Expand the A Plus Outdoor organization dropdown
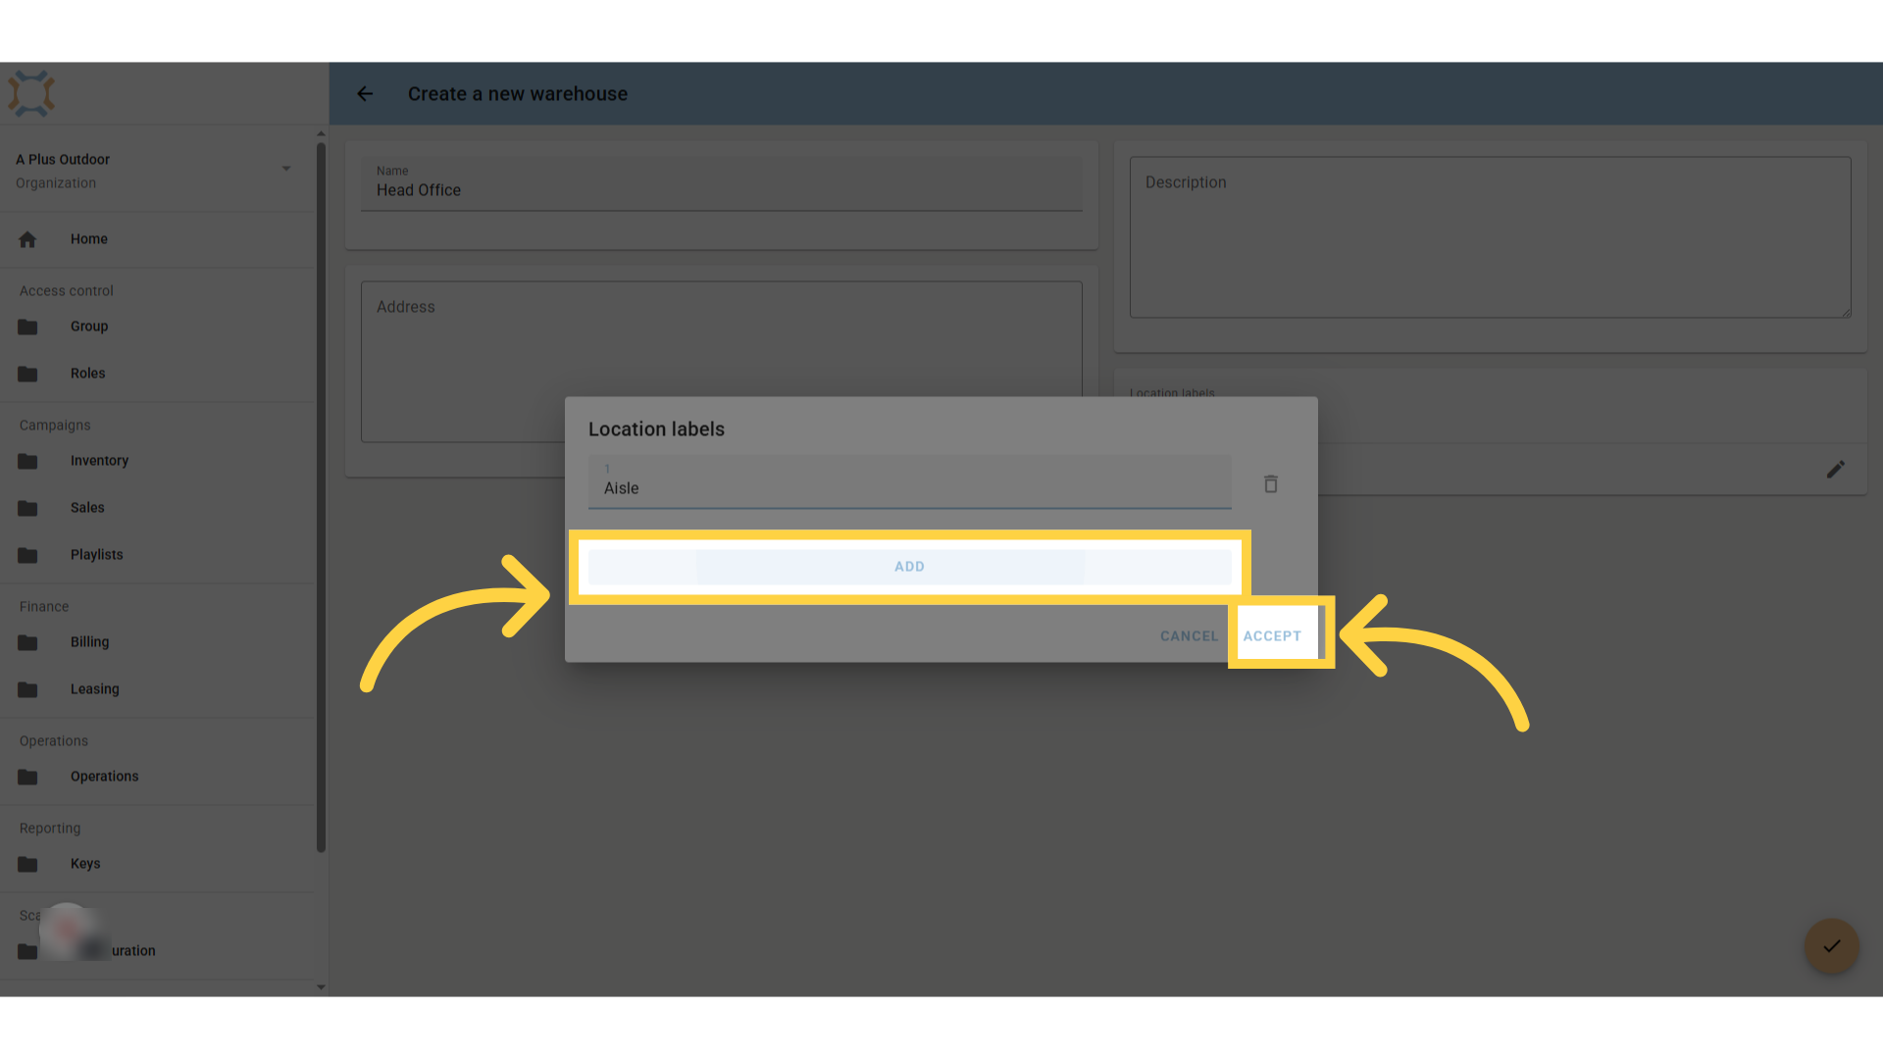1883x1059 pixels. click(x=286, y=169)
